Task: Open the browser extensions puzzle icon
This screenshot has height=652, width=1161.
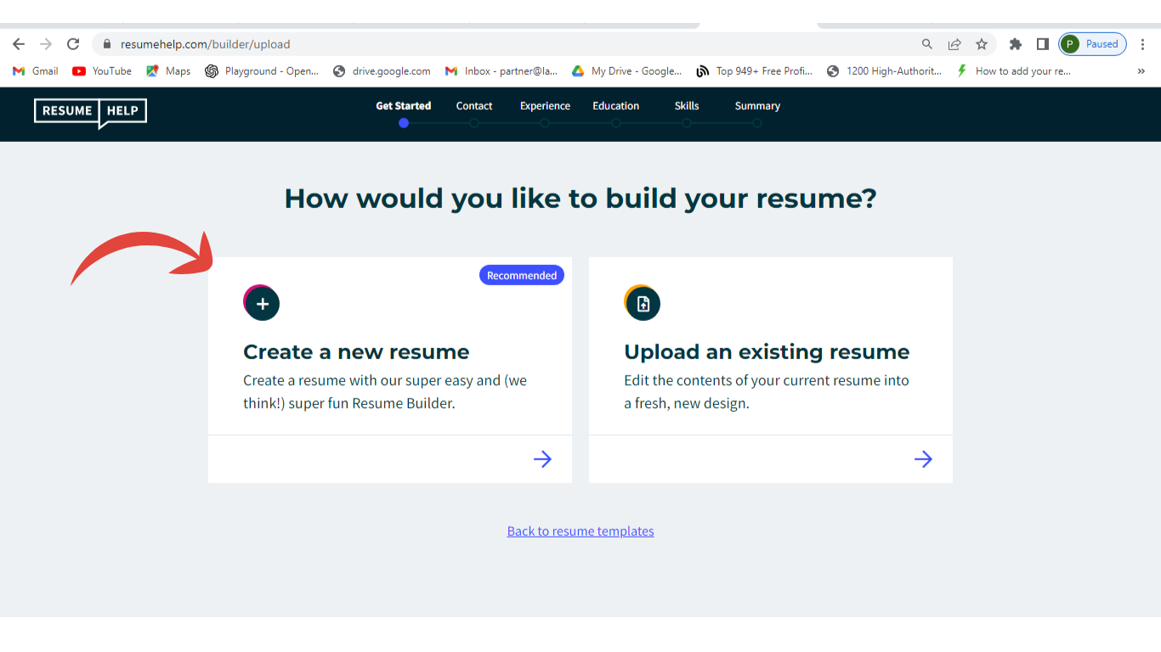Action: click(1015, 44)
